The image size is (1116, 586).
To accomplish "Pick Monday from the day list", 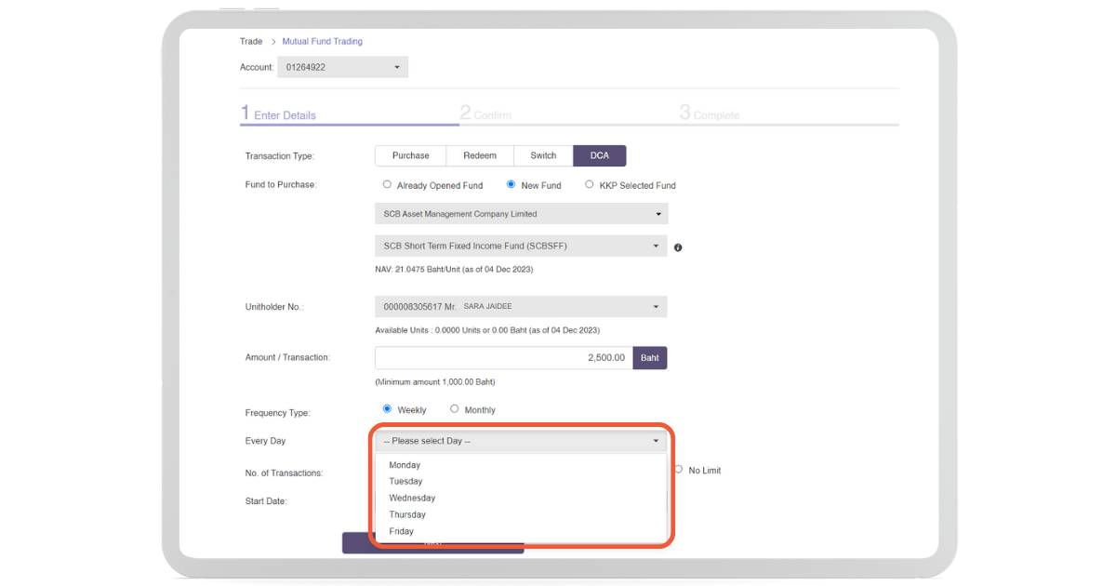I will point(405,465).
